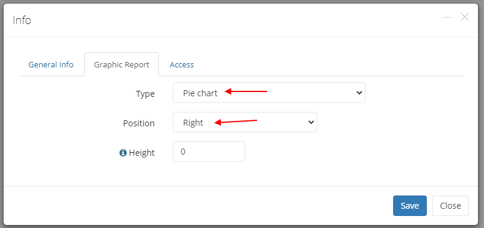Switch to the General Info tab
Image resolution: width=484 pixels, height=228 pixels.
[51, 65]
